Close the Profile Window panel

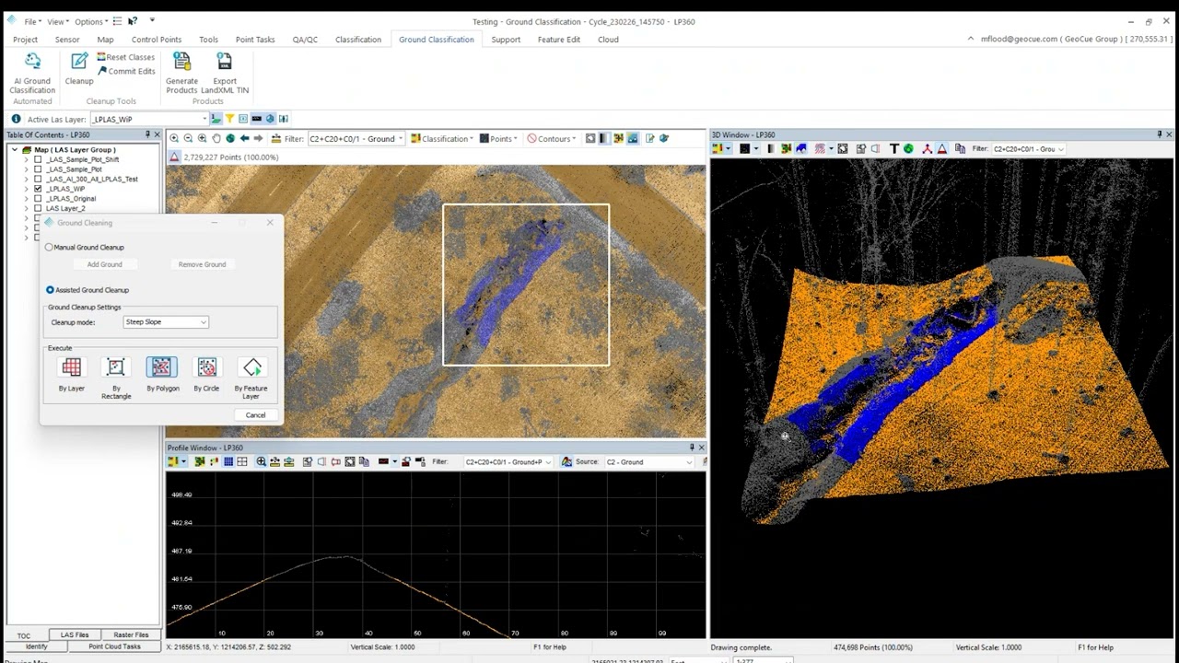pos(701,448)
